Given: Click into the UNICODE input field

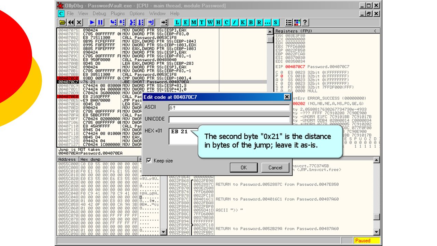Looking at the screenshot, I should point(229,120).
